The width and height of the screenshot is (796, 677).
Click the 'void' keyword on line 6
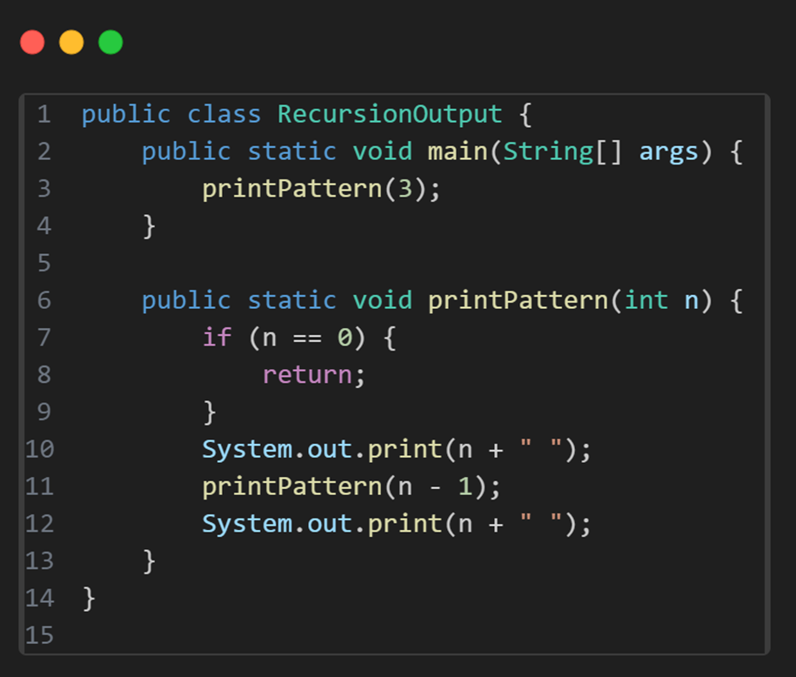click(x=382, y=300)
